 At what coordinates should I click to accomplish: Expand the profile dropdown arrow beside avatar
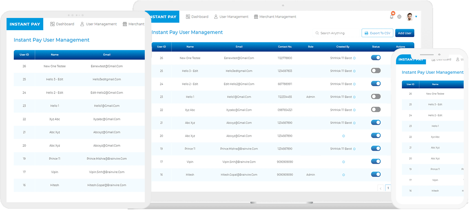(416, 17)
